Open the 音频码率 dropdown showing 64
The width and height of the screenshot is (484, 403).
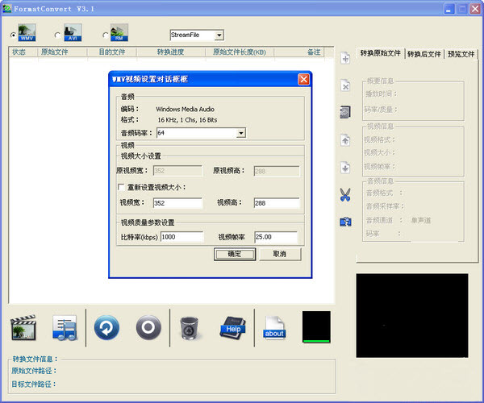[241, 133]
